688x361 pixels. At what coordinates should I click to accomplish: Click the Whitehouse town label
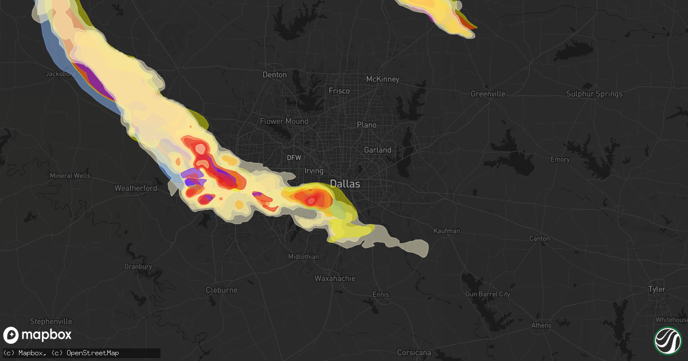click(673, 320)
